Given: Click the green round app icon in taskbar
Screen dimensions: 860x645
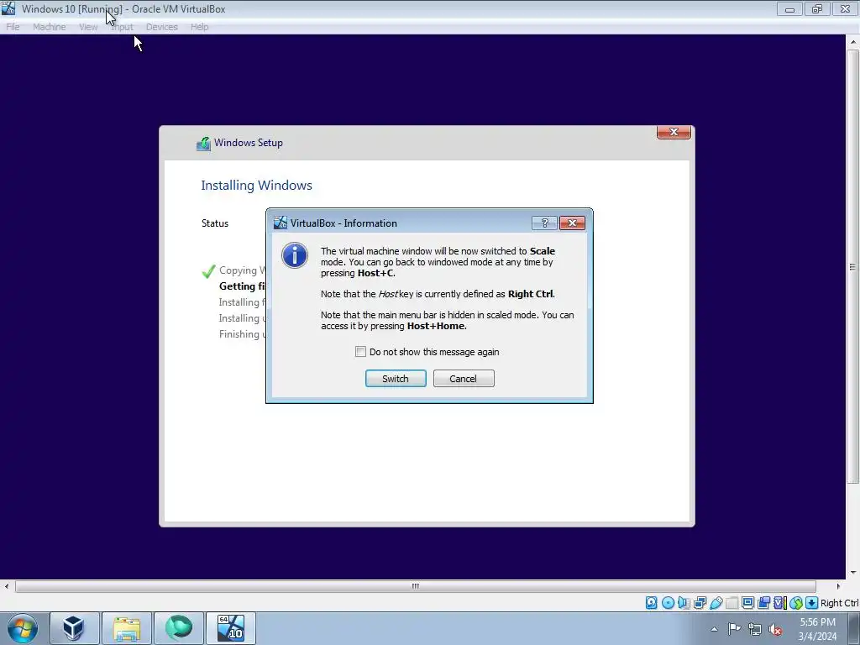Looking at the screenshot, I should (x=179, y=628).
